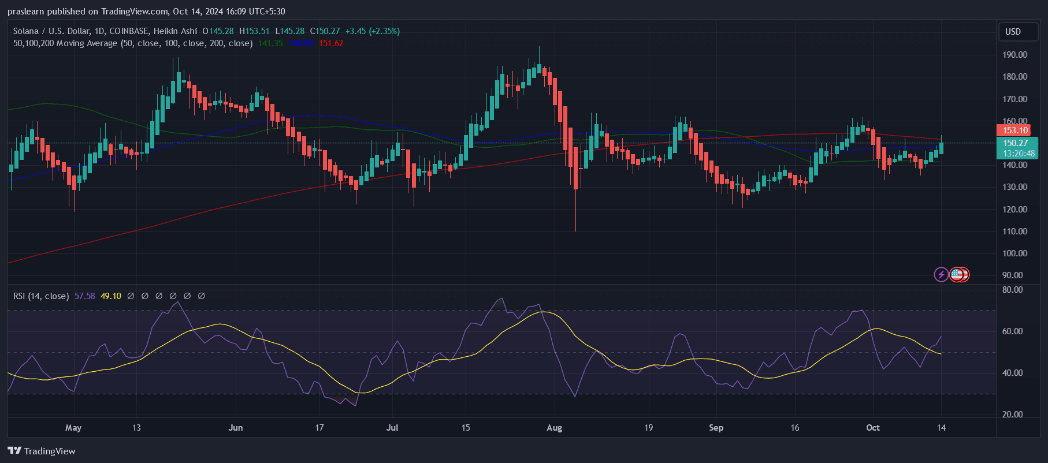1048x463 pixels.
Task: Click the May label on the time axis
Action: pos(73,428)
